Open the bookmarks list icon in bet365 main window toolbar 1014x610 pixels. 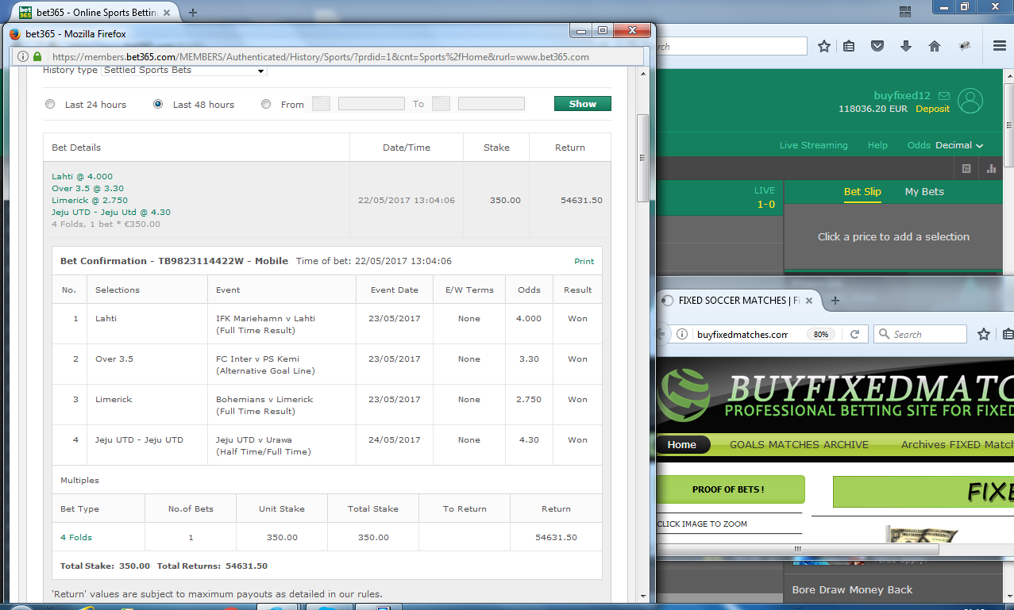(849, 46)
